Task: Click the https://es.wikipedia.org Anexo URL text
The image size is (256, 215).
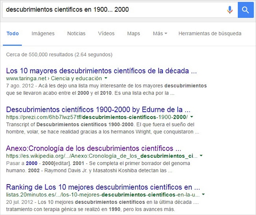Action: (x=102, y=156)
